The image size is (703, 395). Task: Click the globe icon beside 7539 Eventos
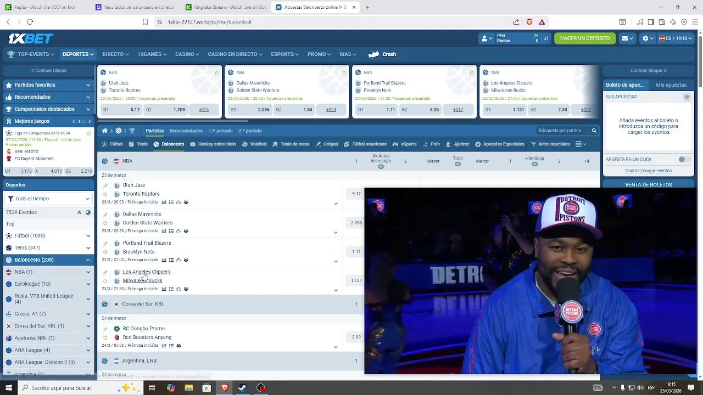click(x=88, y=212)
